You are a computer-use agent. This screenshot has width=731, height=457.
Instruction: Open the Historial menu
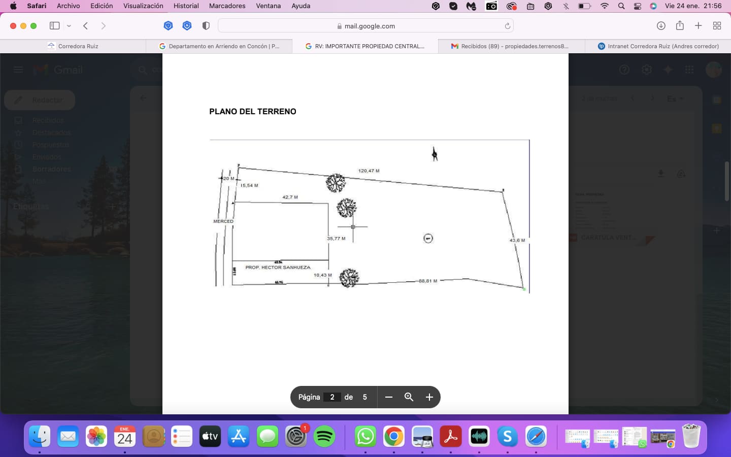point(186,6)
